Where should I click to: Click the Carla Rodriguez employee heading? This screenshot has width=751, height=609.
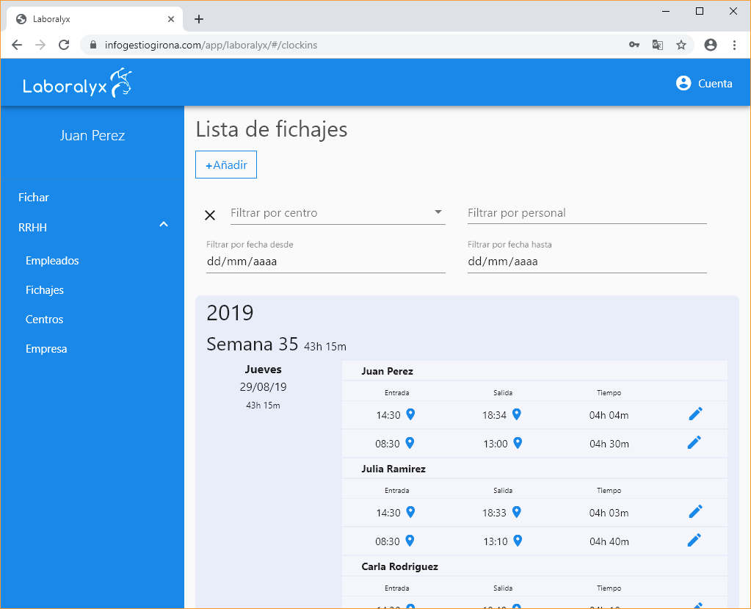coord(399,566)
